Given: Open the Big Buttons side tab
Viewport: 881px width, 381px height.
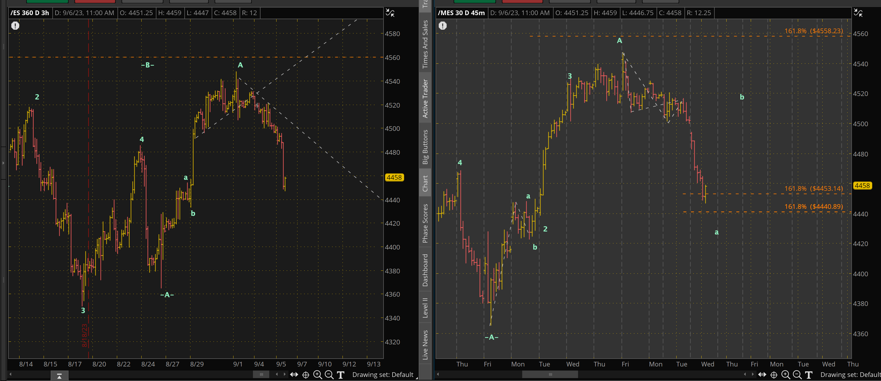Looking at the screenshot, I should (x=425, y=147).
